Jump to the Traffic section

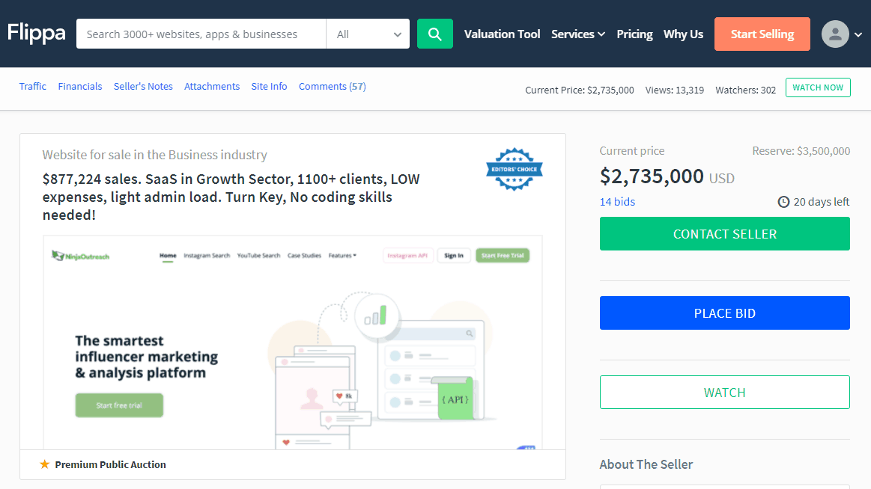click(33, 87)
